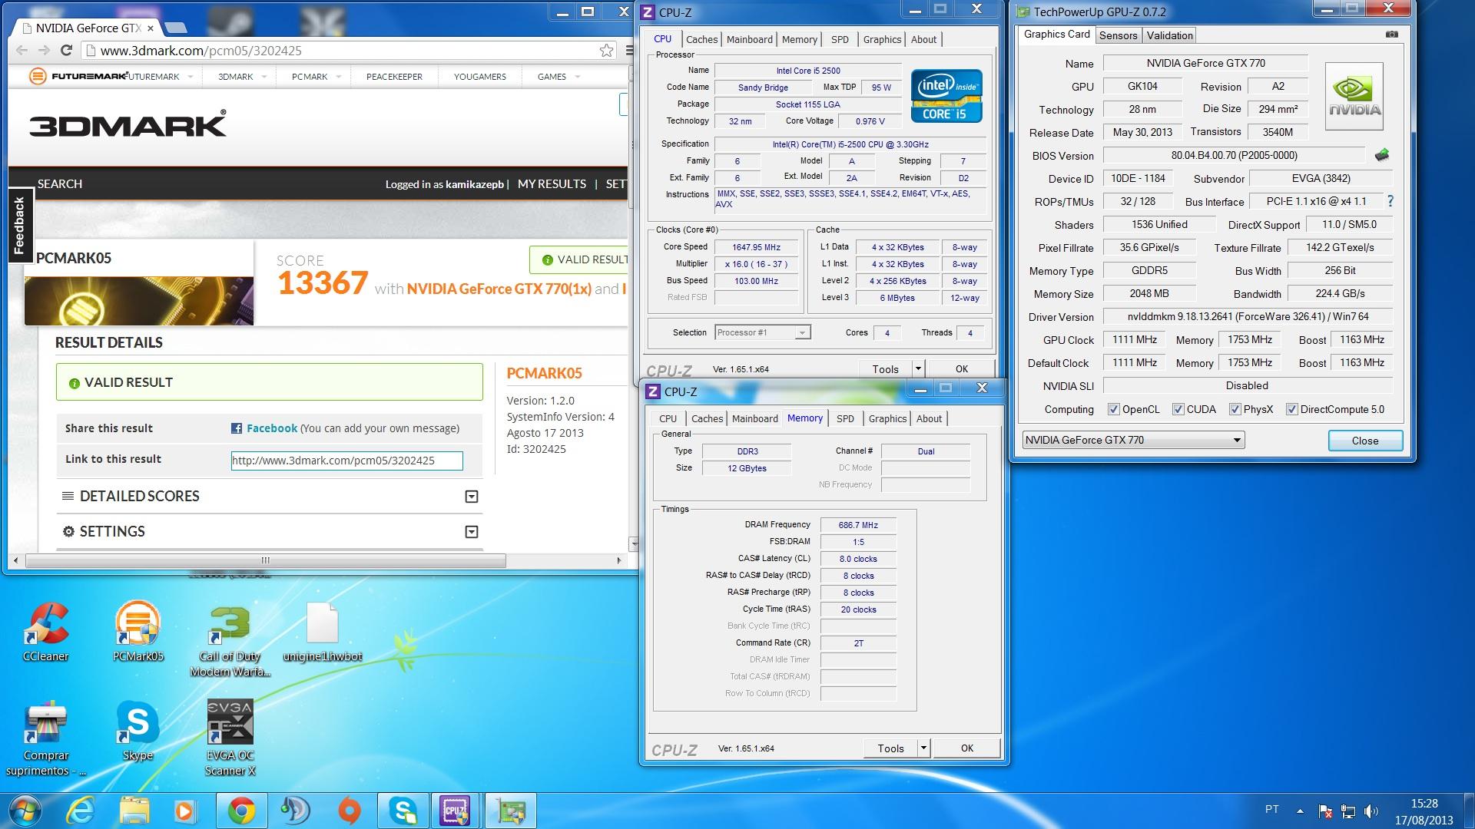1475x829 pixels.
Task: Launch Internet Explorer from taskbar
Action: (80, 811)
